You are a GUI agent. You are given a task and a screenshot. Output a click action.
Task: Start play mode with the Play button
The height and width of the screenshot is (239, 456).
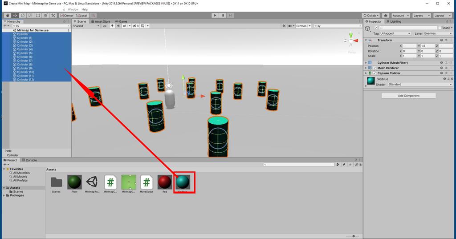215,16
